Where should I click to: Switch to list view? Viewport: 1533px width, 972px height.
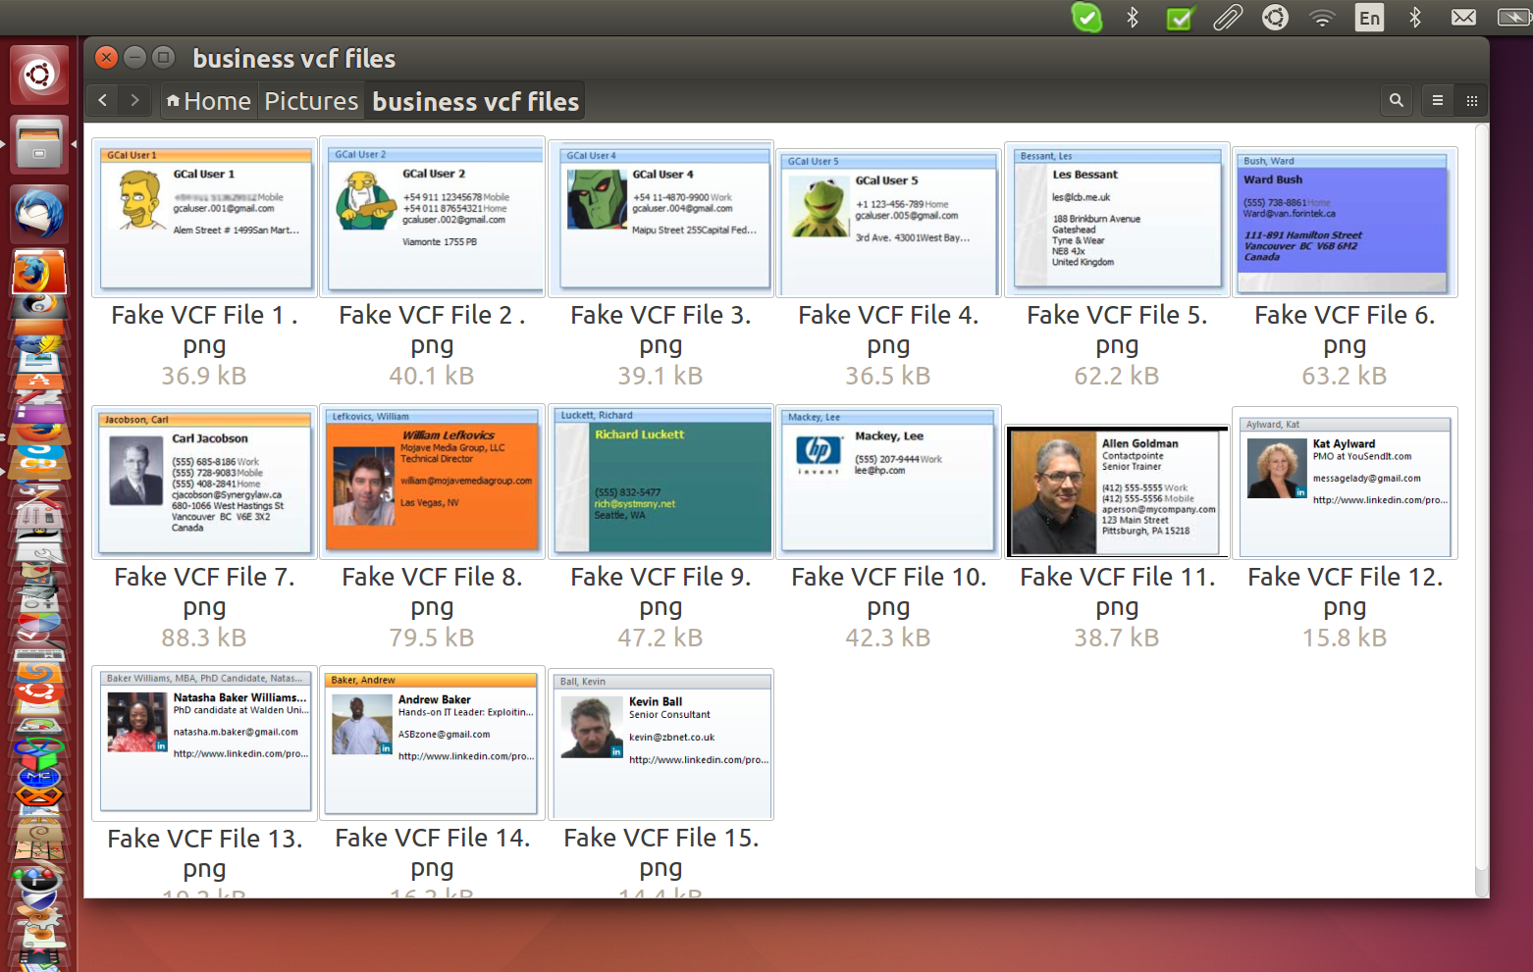point(1437,100)
